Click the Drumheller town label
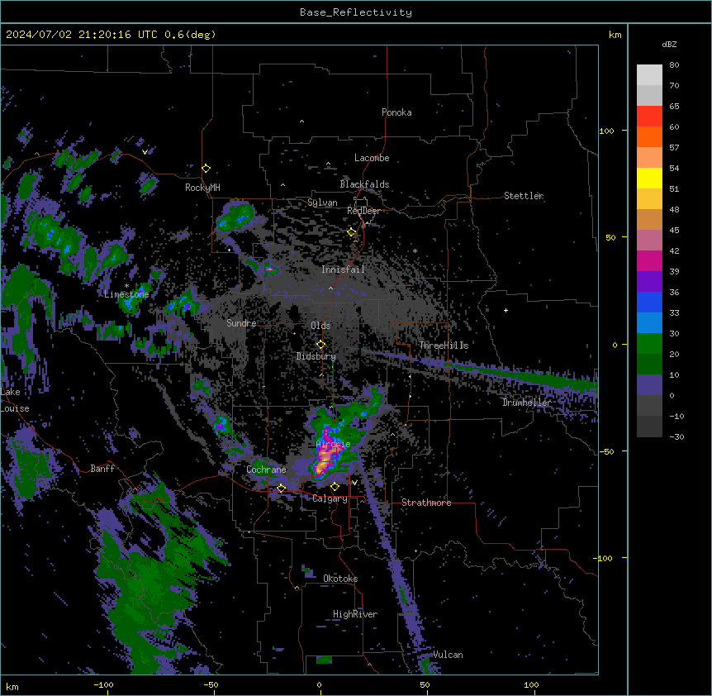This screenshot has width=712, height=696. (x=526, y=403)
